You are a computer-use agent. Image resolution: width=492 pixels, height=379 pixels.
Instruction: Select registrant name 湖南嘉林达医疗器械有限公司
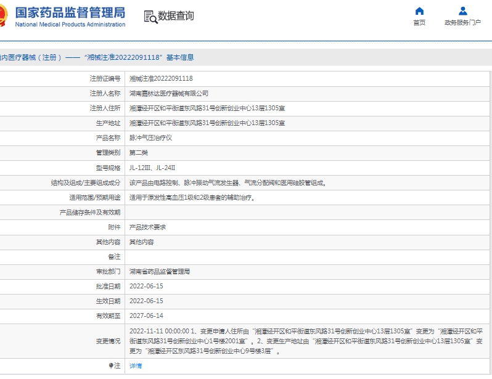[x=169, y=93]
